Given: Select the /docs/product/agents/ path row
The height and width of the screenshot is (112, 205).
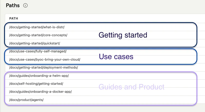Looking at the screenshot, I should coord(26,100).
